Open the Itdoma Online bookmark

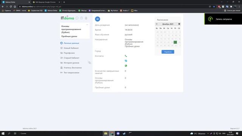click(51, 11)
